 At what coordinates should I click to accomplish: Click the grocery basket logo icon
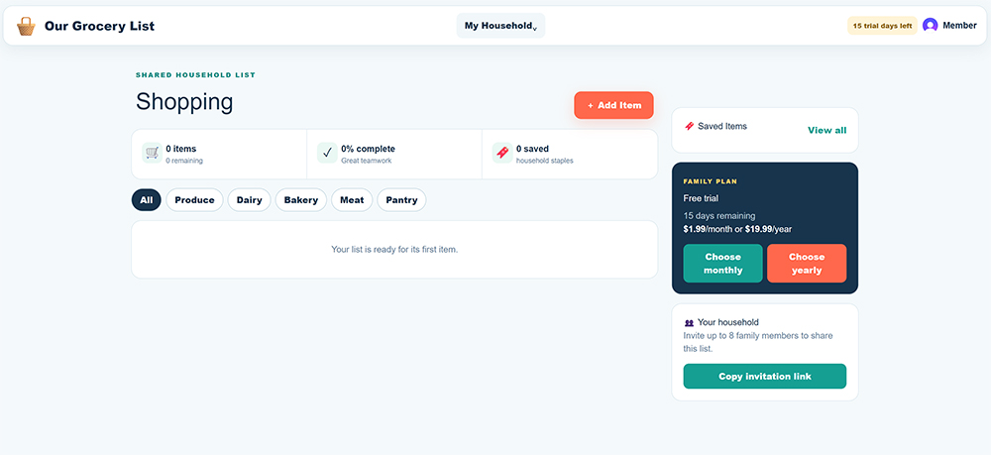click(26, 26)
